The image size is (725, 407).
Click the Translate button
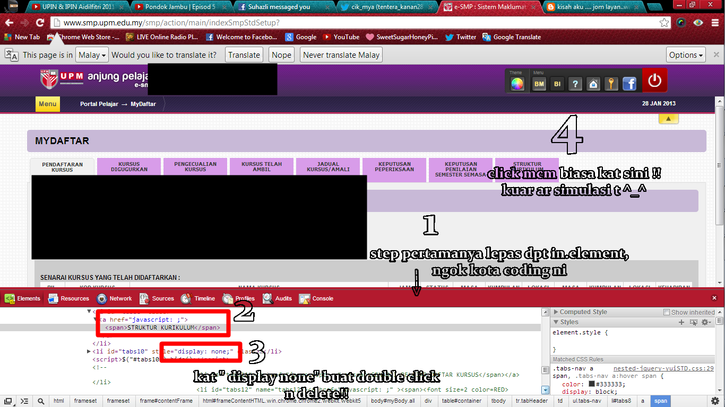244,55
